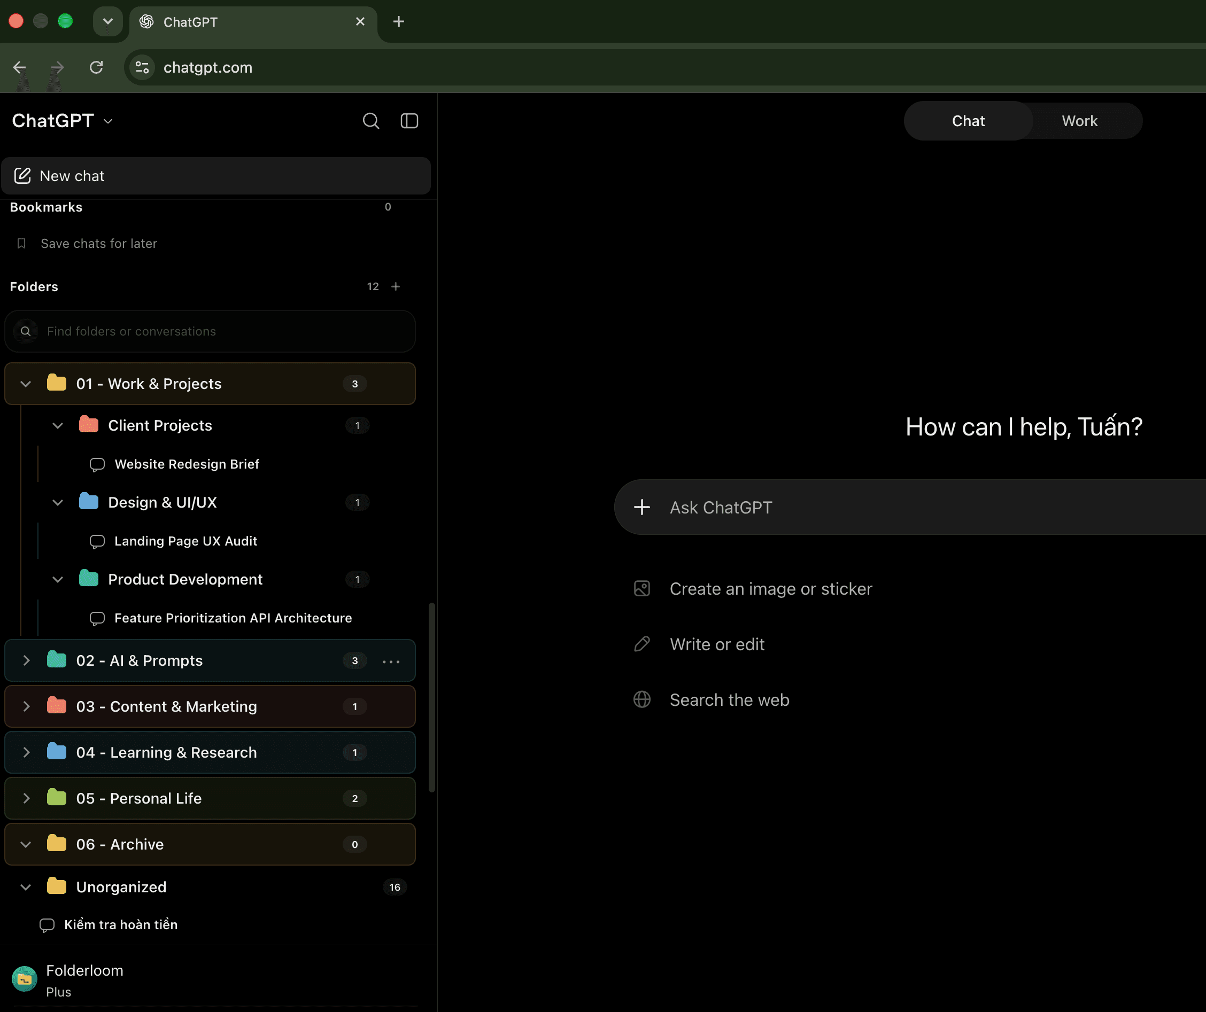Select the ChatGPT browser tab
Image resolution: width=1206 pixels, height=1012 pixels.
[x=253, y=22]
